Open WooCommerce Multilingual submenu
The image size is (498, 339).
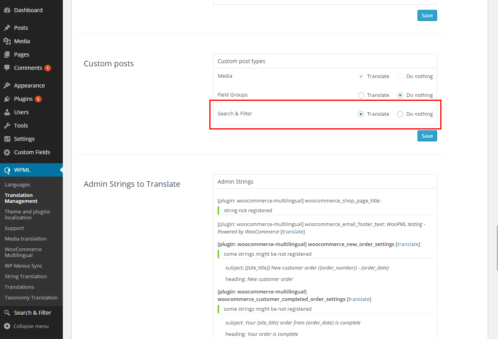(23, 252)
